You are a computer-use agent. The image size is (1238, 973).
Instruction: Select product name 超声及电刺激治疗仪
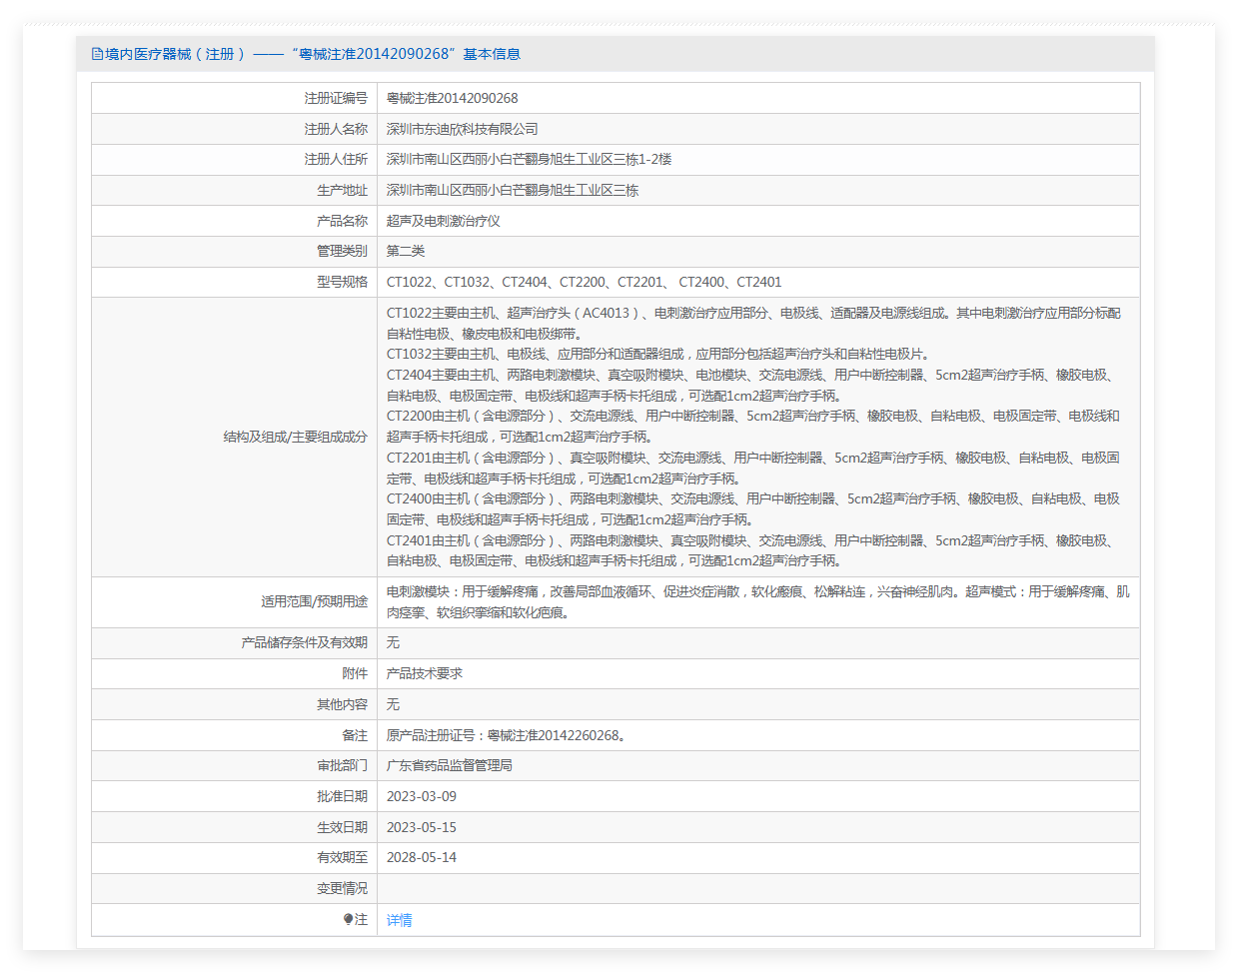[x=444, y=221]
